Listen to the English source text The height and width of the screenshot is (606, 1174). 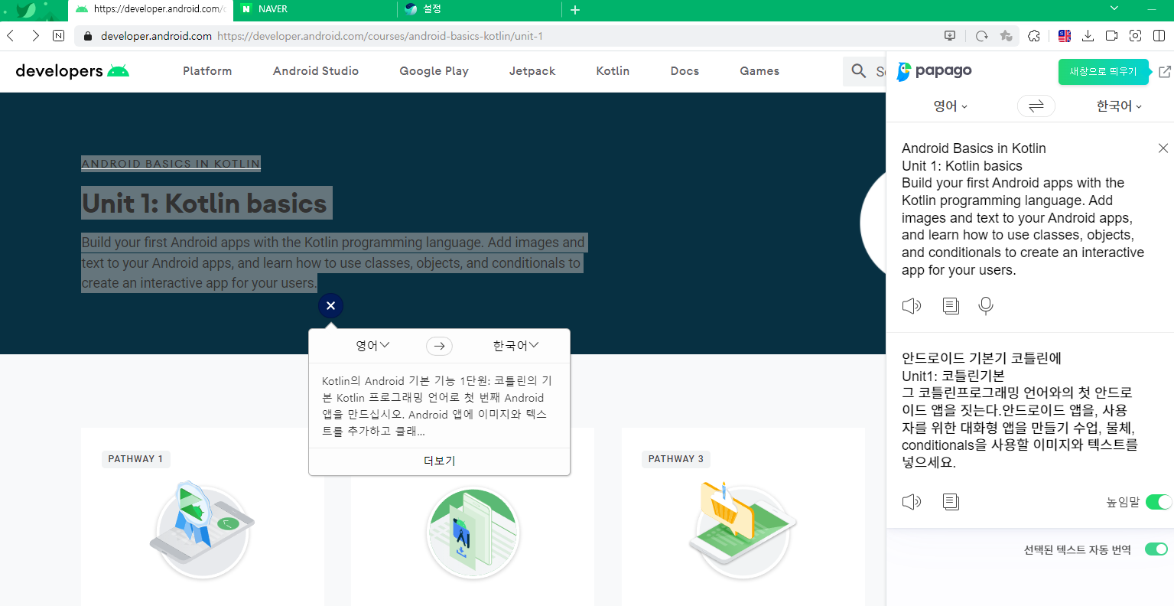tap(912, 306)
